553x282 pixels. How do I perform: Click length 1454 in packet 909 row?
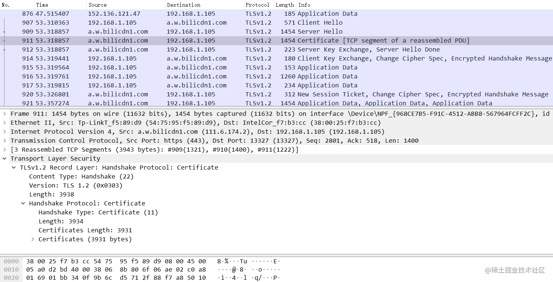click(287, 31)
